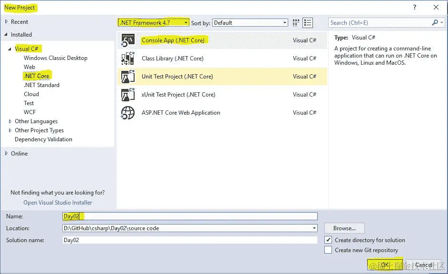Click the Cancel button
Viewport: 448px width, 274px height.
[x=424, y=264]
